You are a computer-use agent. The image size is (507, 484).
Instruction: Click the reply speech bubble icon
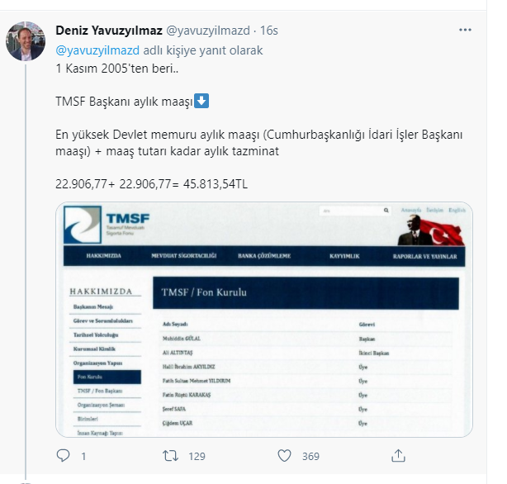(x=63, y=456)
